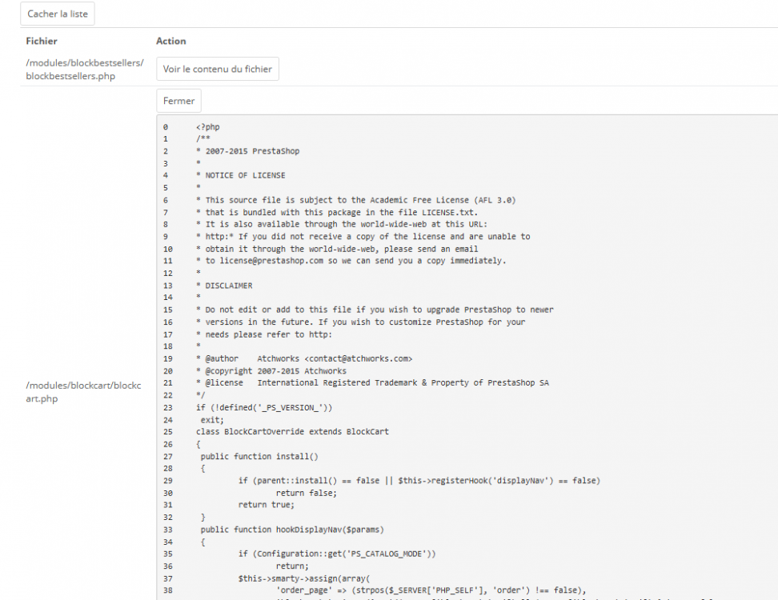This screenshot has width=778, height=600.
Task: Click the line with registerHook('displayNav')
Action: tap(419, 481)
